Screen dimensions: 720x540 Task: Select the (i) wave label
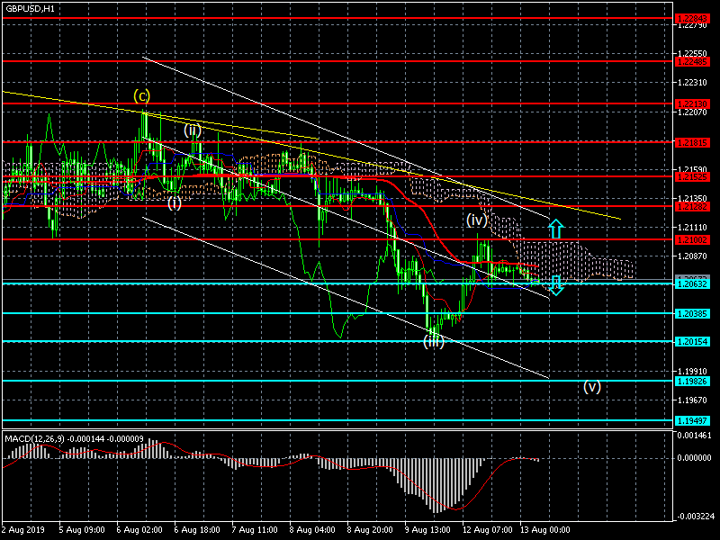click(x=175, y=202)
